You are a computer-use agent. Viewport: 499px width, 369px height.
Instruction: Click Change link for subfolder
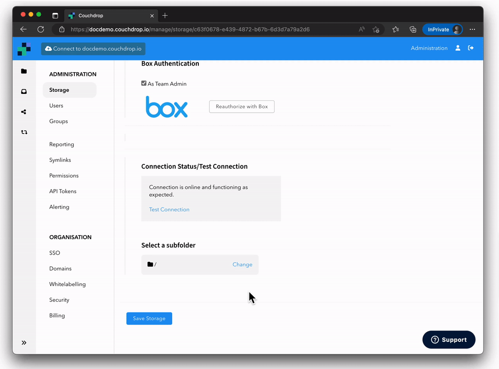tap(242, 264)
